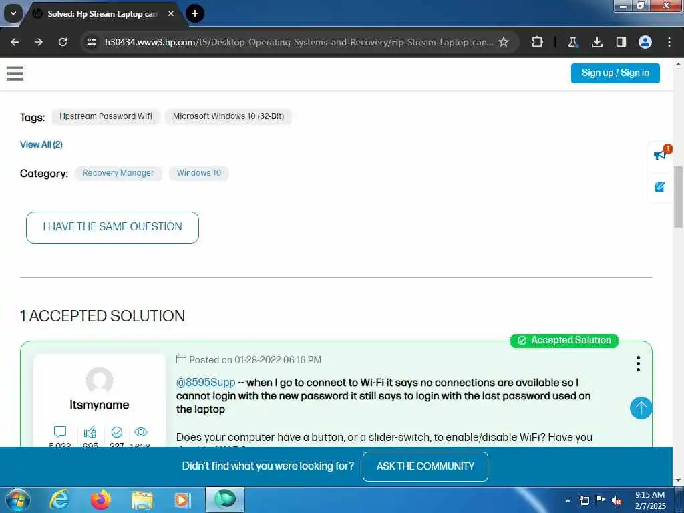Click the scrollbar down arrow
The width and height of the screenshot is (684, 513).
click(679, 481)
